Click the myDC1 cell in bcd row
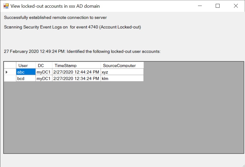This screenshot has height=167, width=245. [x=44, y=78]
